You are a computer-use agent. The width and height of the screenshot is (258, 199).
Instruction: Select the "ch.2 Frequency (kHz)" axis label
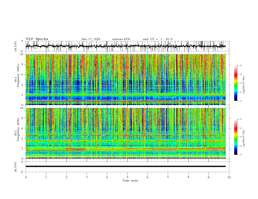click(17, 129)
